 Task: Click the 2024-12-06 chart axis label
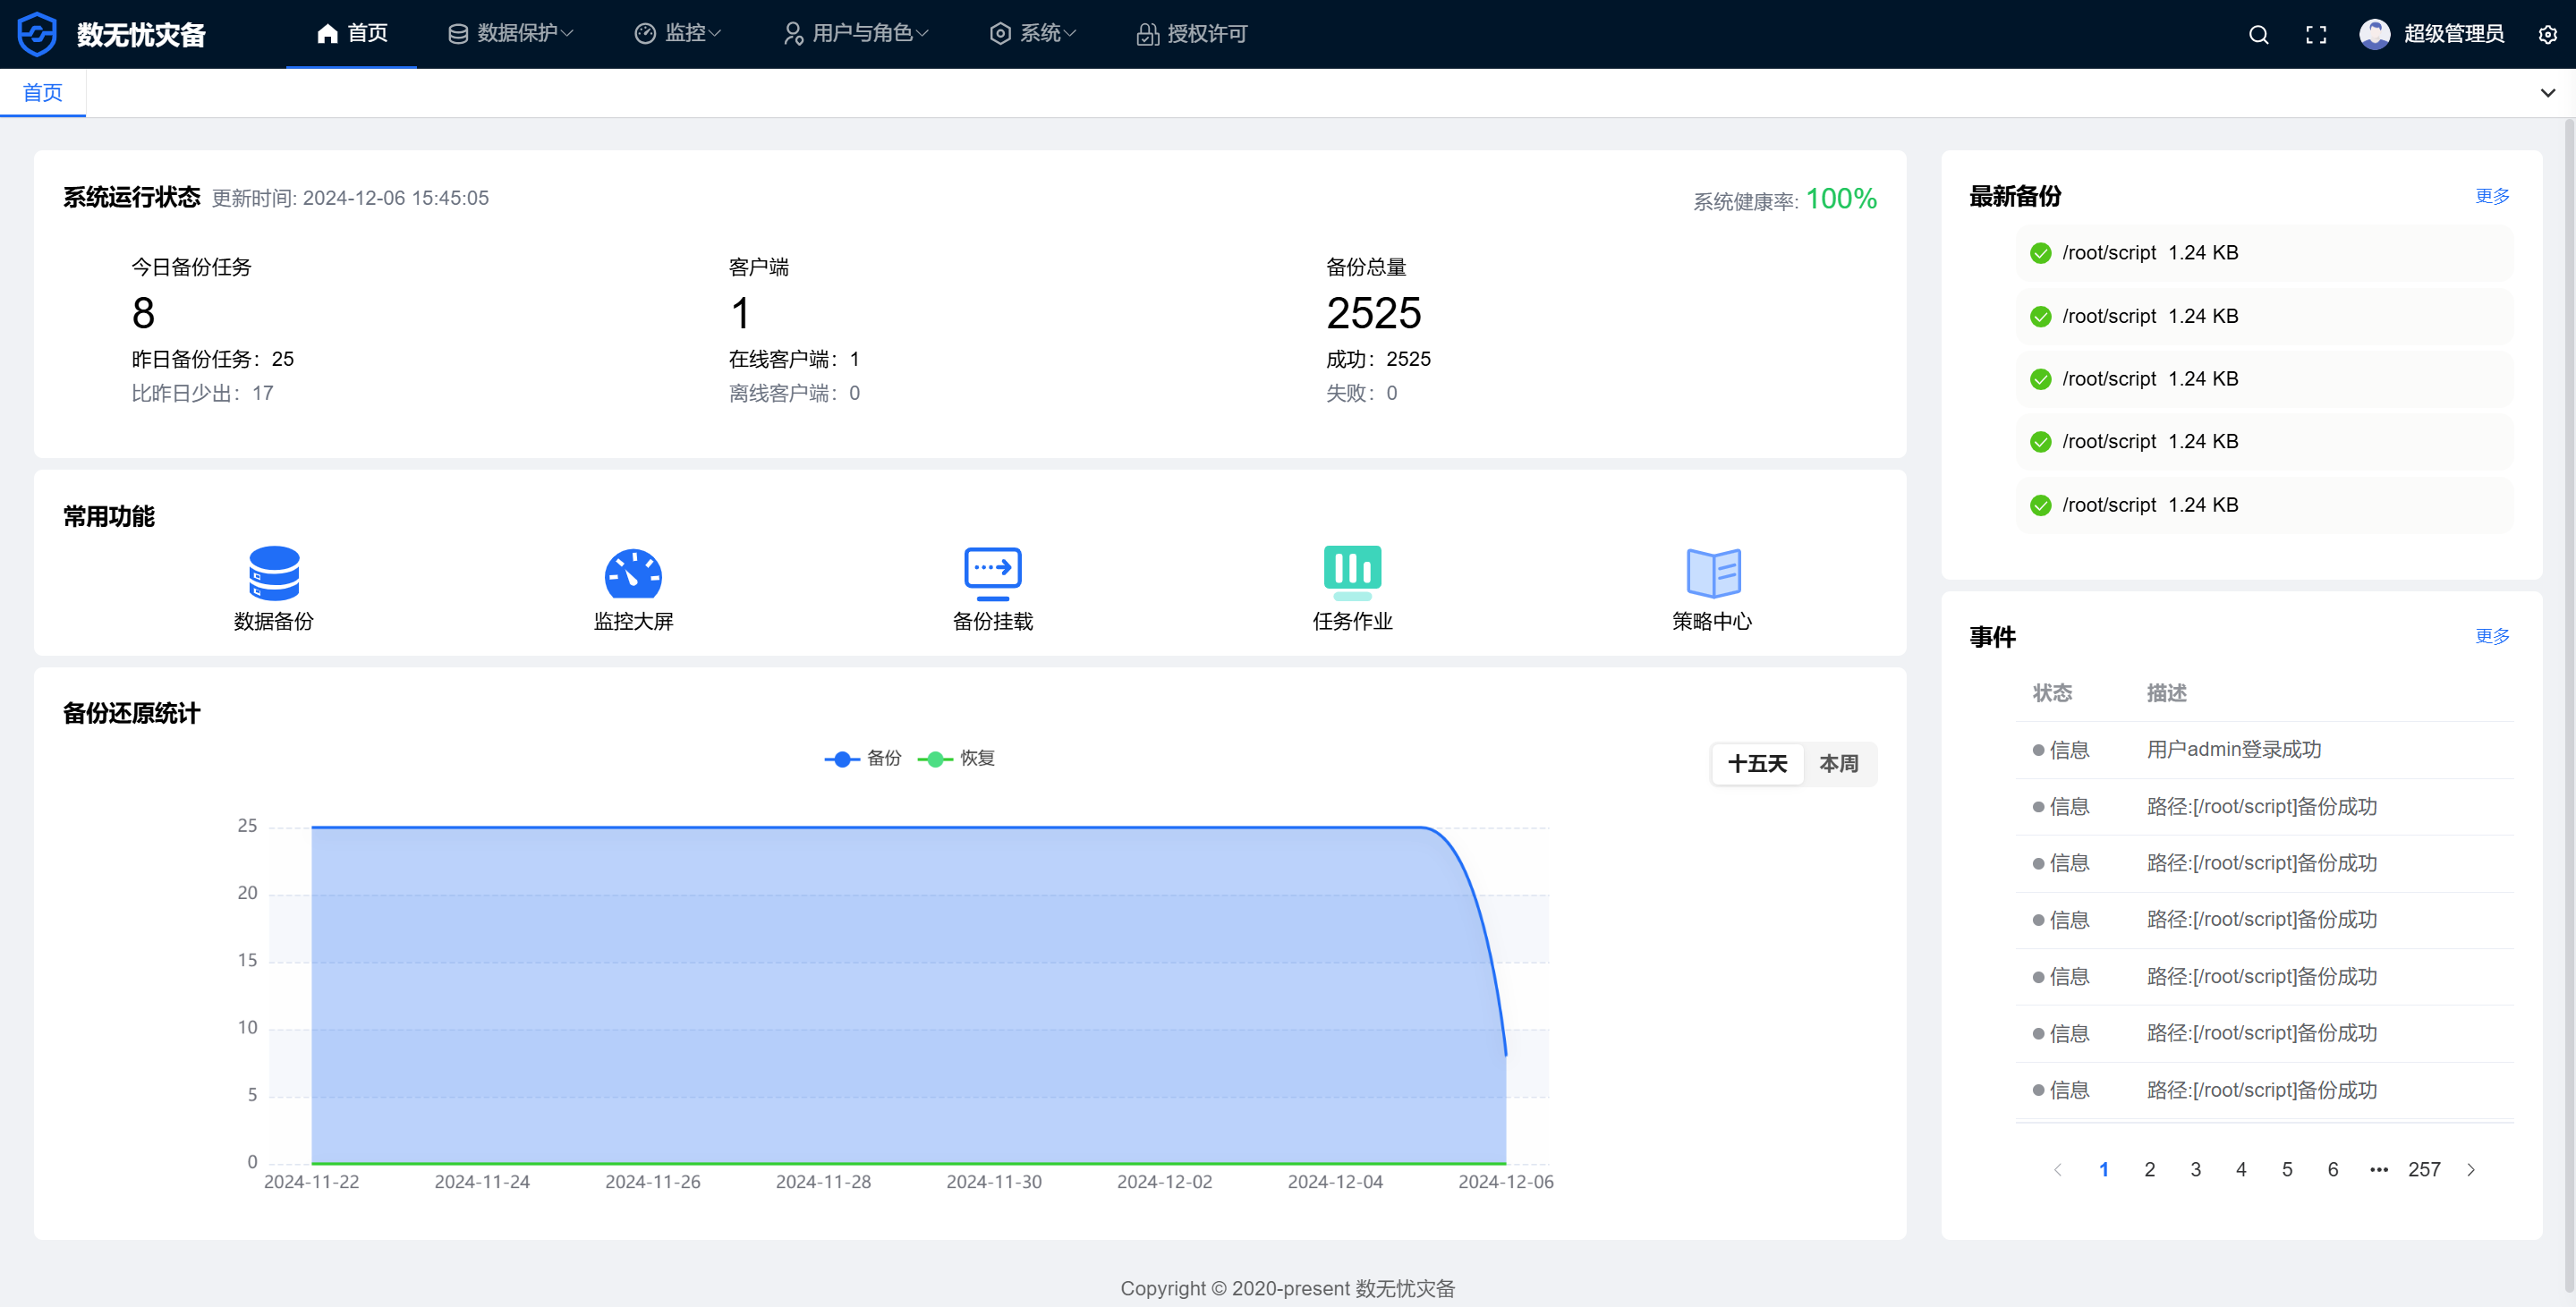pyautogui.click(x=1506, y=1182)
